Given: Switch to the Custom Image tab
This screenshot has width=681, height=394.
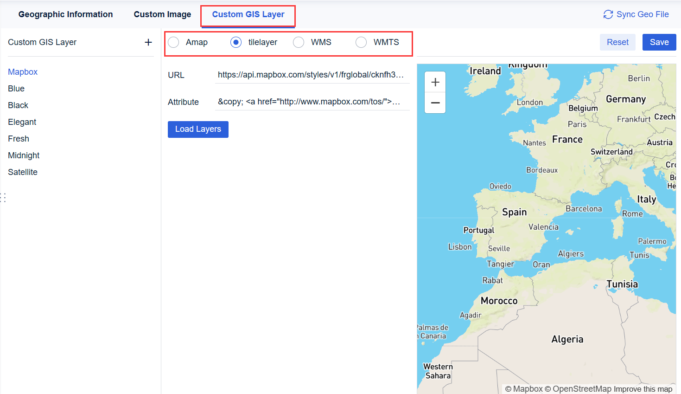Looking at the screenshot, I should pos(162,14).
